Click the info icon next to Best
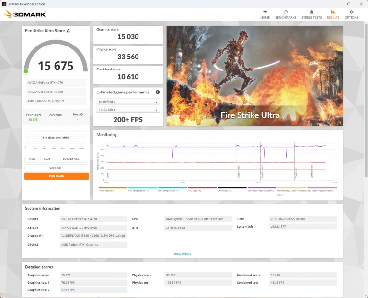Viewport: 368px width, 298px height. [x=81, y=115]
